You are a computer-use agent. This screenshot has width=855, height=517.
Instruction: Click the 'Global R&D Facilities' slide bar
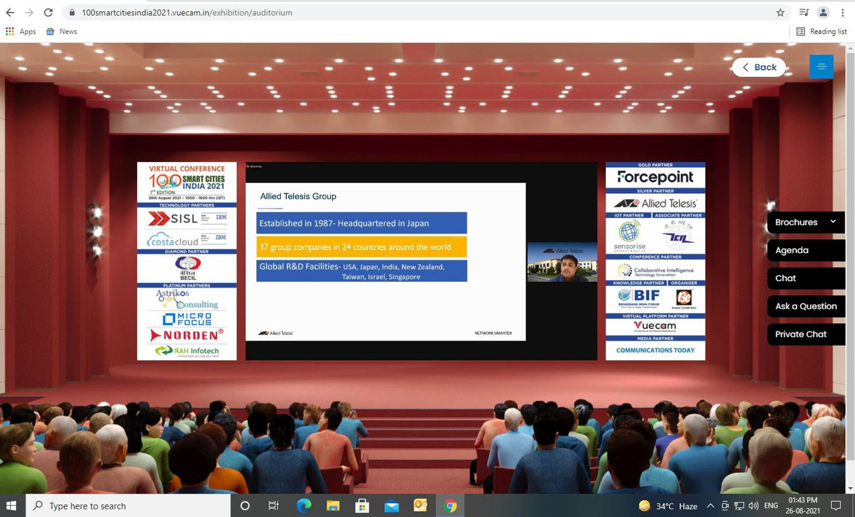click(x=362, y=271)
